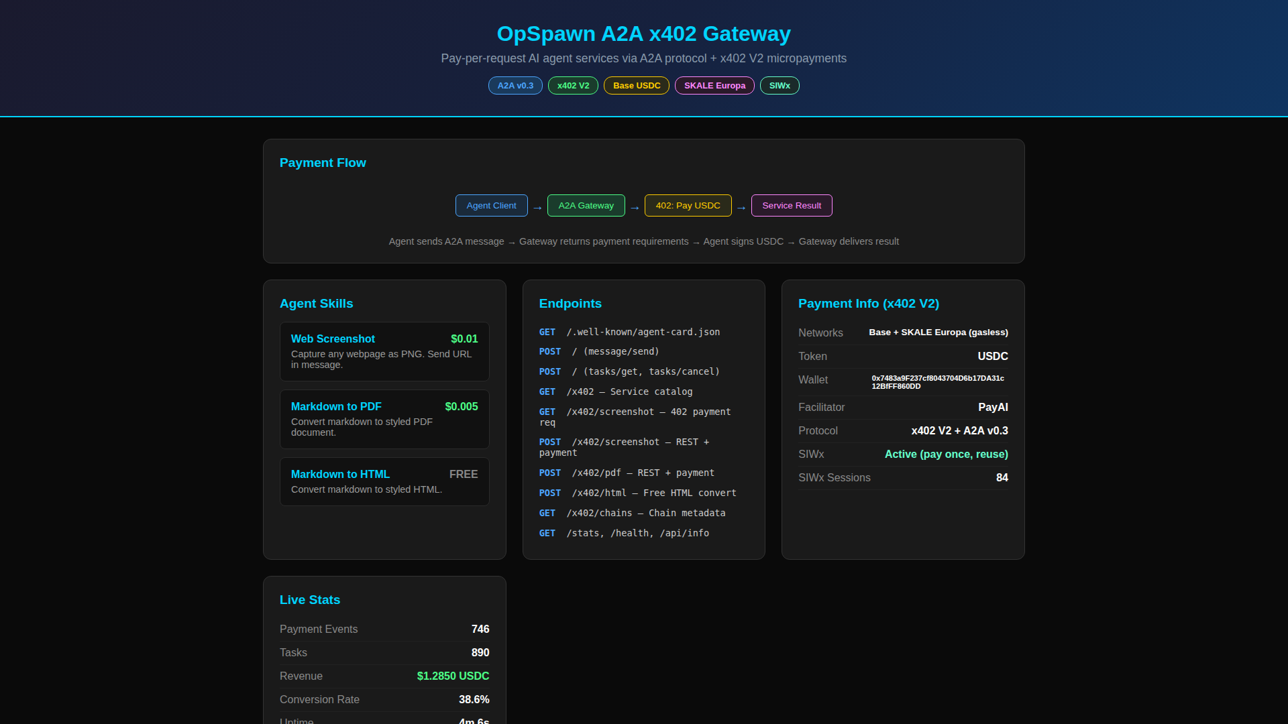
Task: Click the SIWx badge in the header
Action: click(780, 86)
